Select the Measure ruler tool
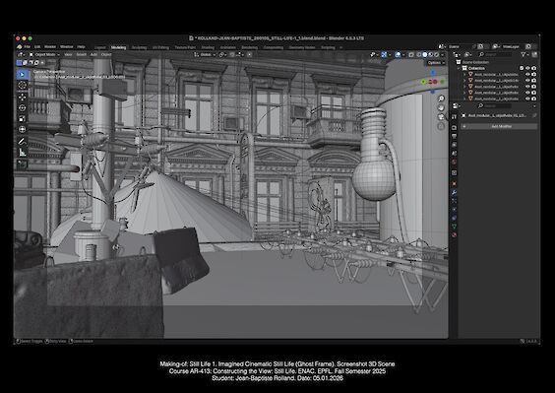Screen dimensions: 555x393 coord(22,153)
